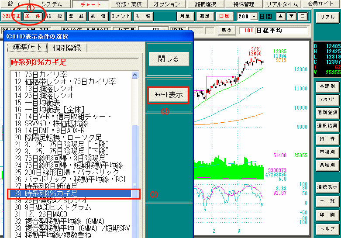Image resolution: width=341 pixels, height=238 pixels.
Task: Select item 21 3.25.75日陰陽足[上段]
Action: point(71,145)
